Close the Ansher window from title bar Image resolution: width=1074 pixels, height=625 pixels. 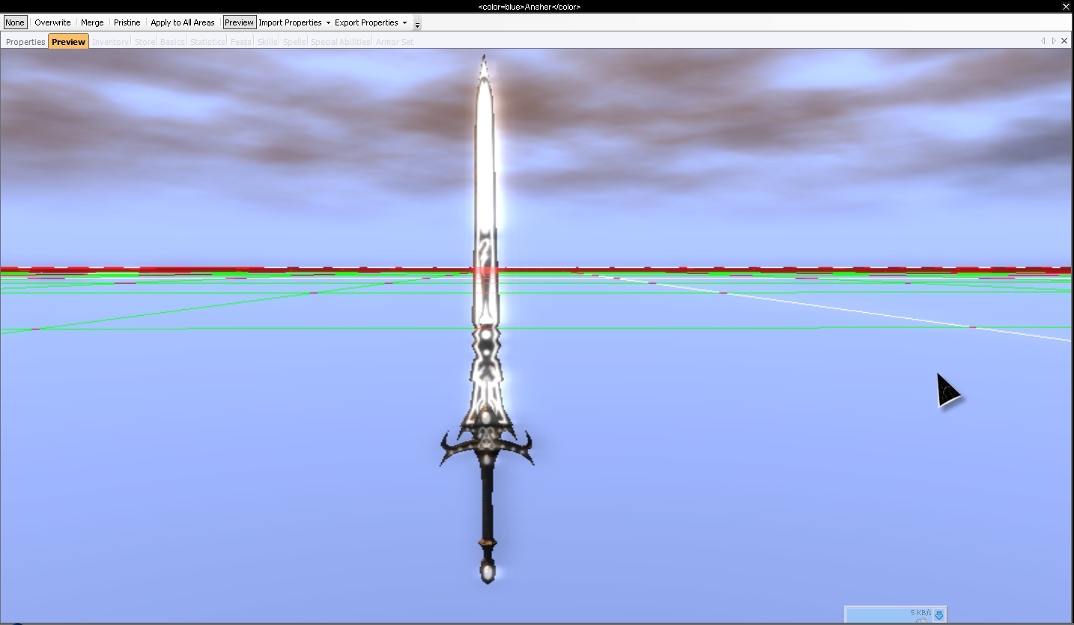tap(1066, 7)
